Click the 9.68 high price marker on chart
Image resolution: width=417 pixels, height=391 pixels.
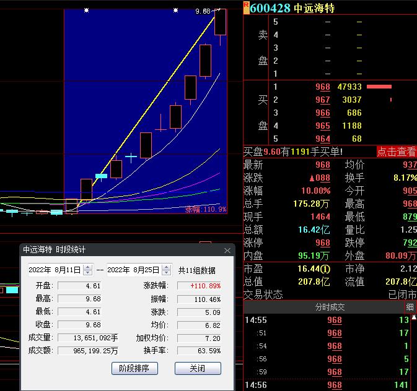(203, 12)
